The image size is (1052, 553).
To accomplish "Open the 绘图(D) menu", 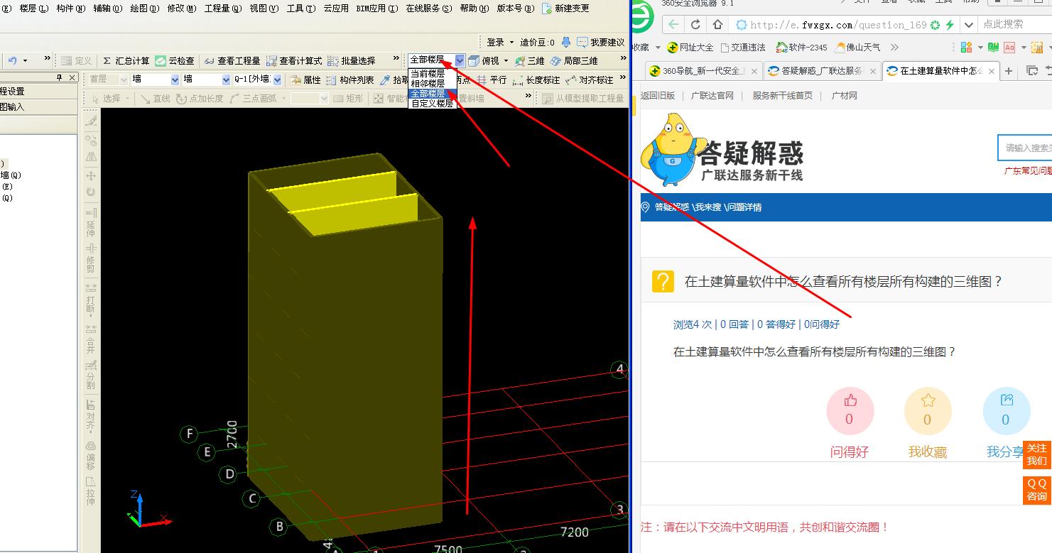I will click(x=145, y=9).
